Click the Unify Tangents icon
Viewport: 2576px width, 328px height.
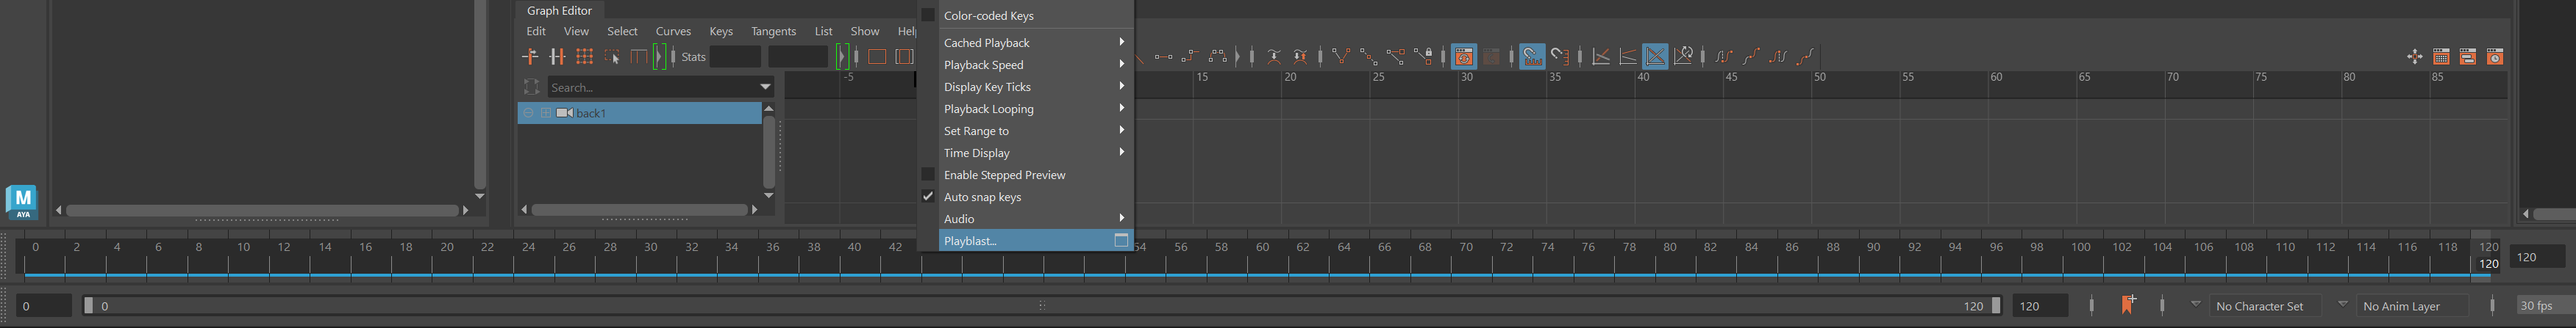[x=1368, y=57]
